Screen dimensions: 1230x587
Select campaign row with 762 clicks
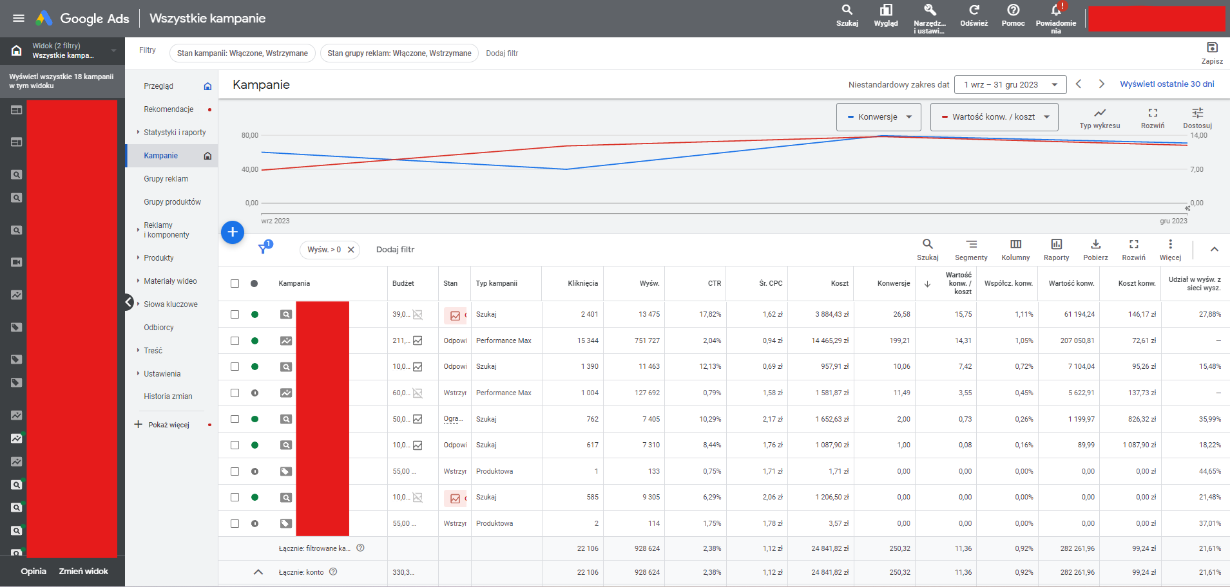tap(235, 419)
